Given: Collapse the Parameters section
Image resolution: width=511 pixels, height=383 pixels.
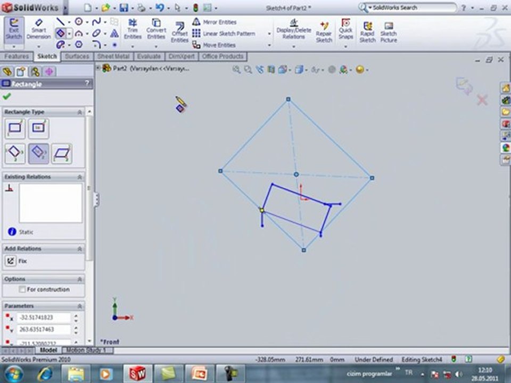Looking at the screenshot, I should click(x=79, y=306).
